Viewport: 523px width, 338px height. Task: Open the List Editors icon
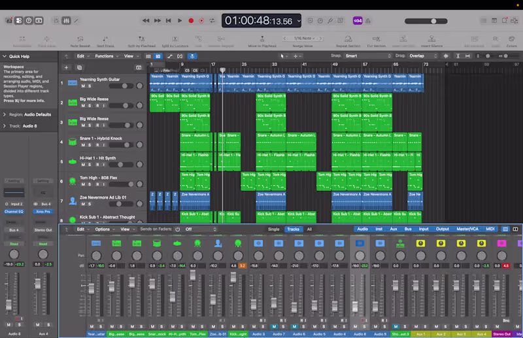484,21
